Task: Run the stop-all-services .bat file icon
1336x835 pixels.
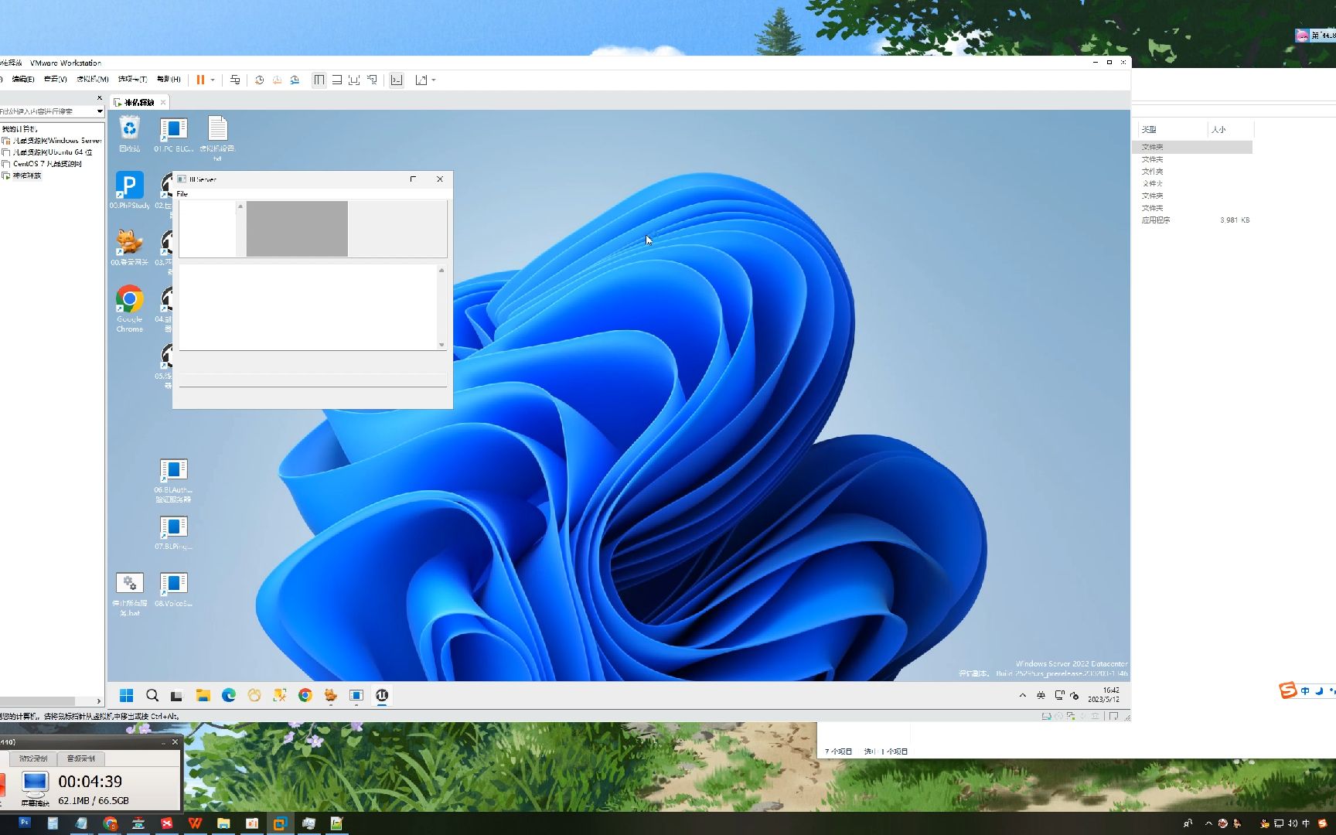Action: click(x=129, y=594)
